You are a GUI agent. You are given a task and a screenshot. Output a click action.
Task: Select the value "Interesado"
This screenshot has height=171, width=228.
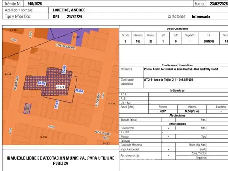point(201,17)
